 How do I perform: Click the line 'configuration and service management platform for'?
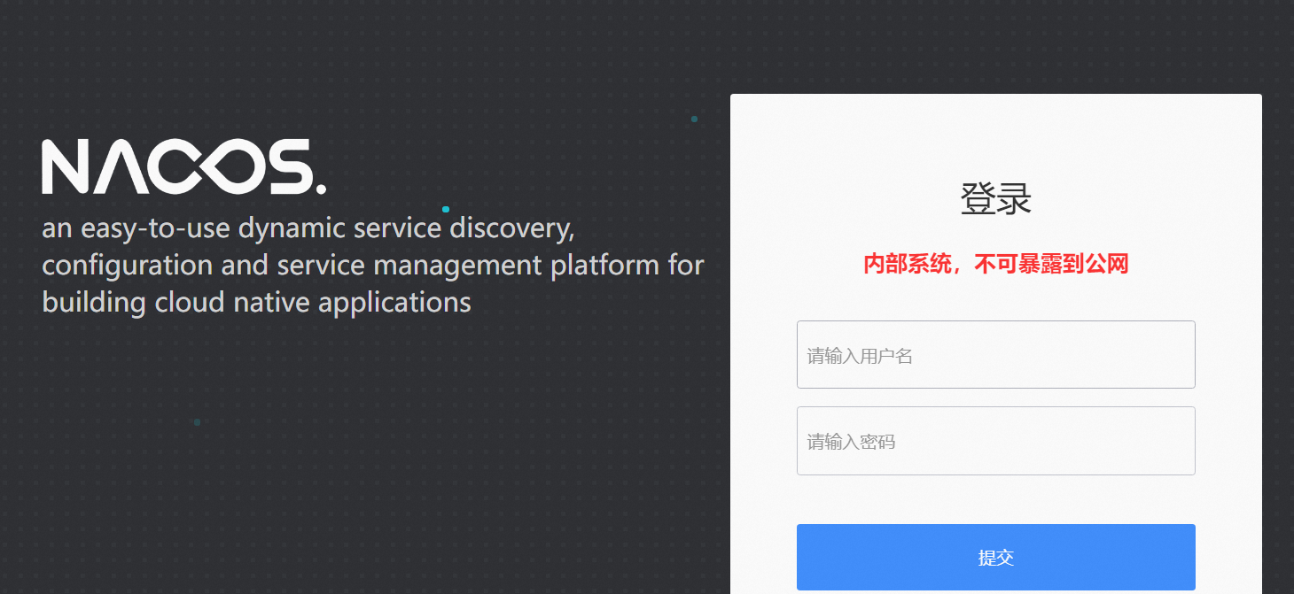373,266
